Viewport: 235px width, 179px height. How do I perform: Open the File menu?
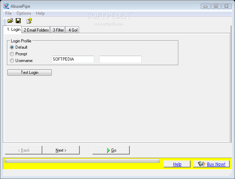[x=8, y=13]
